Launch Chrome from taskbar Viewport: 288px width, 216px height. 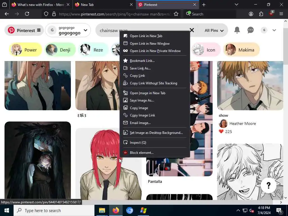(129, 210)
